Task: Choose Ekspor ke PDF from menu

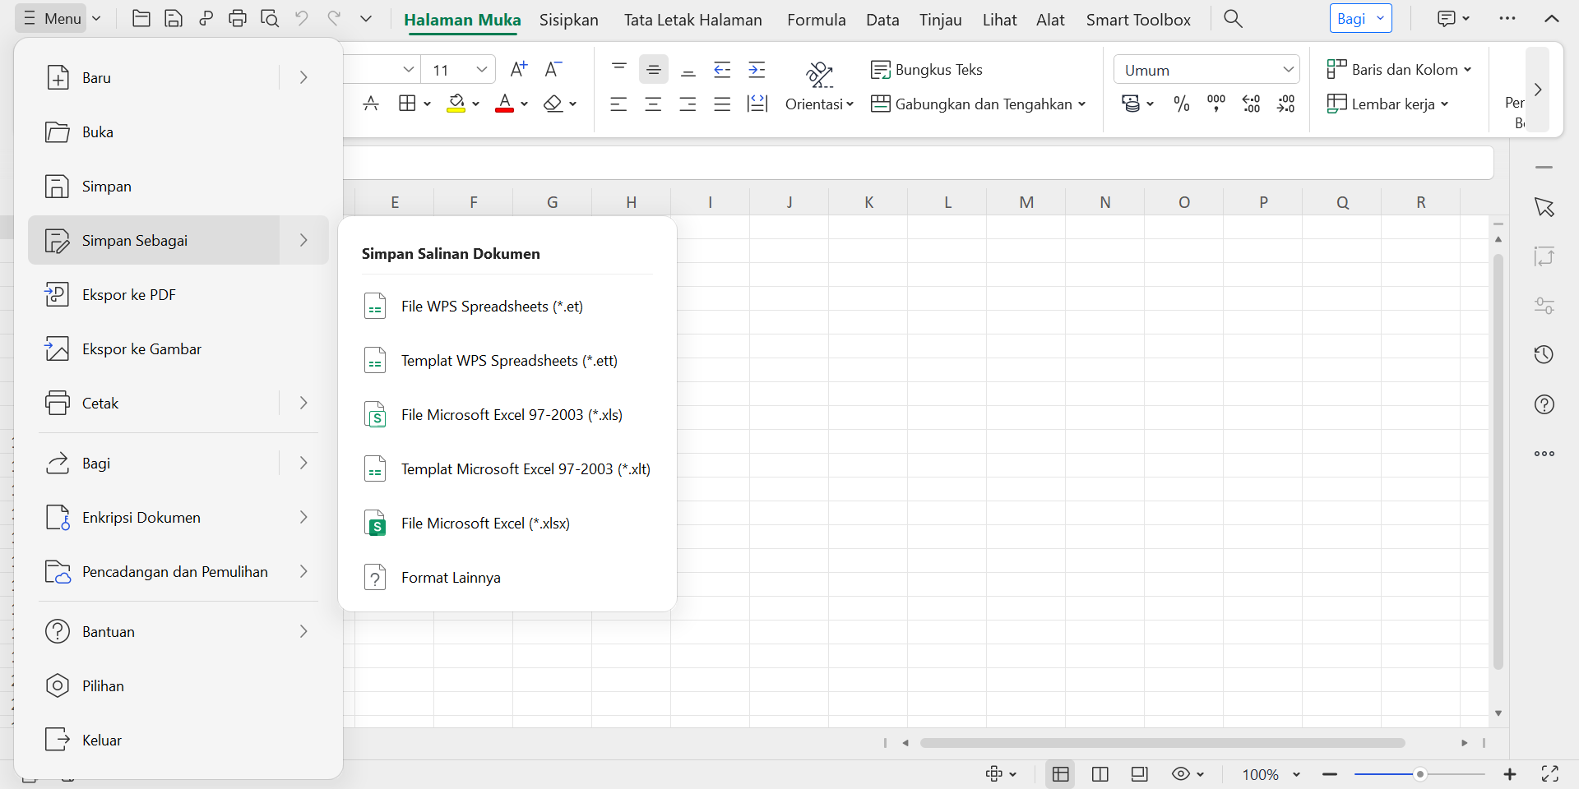Action: [178, 294]
